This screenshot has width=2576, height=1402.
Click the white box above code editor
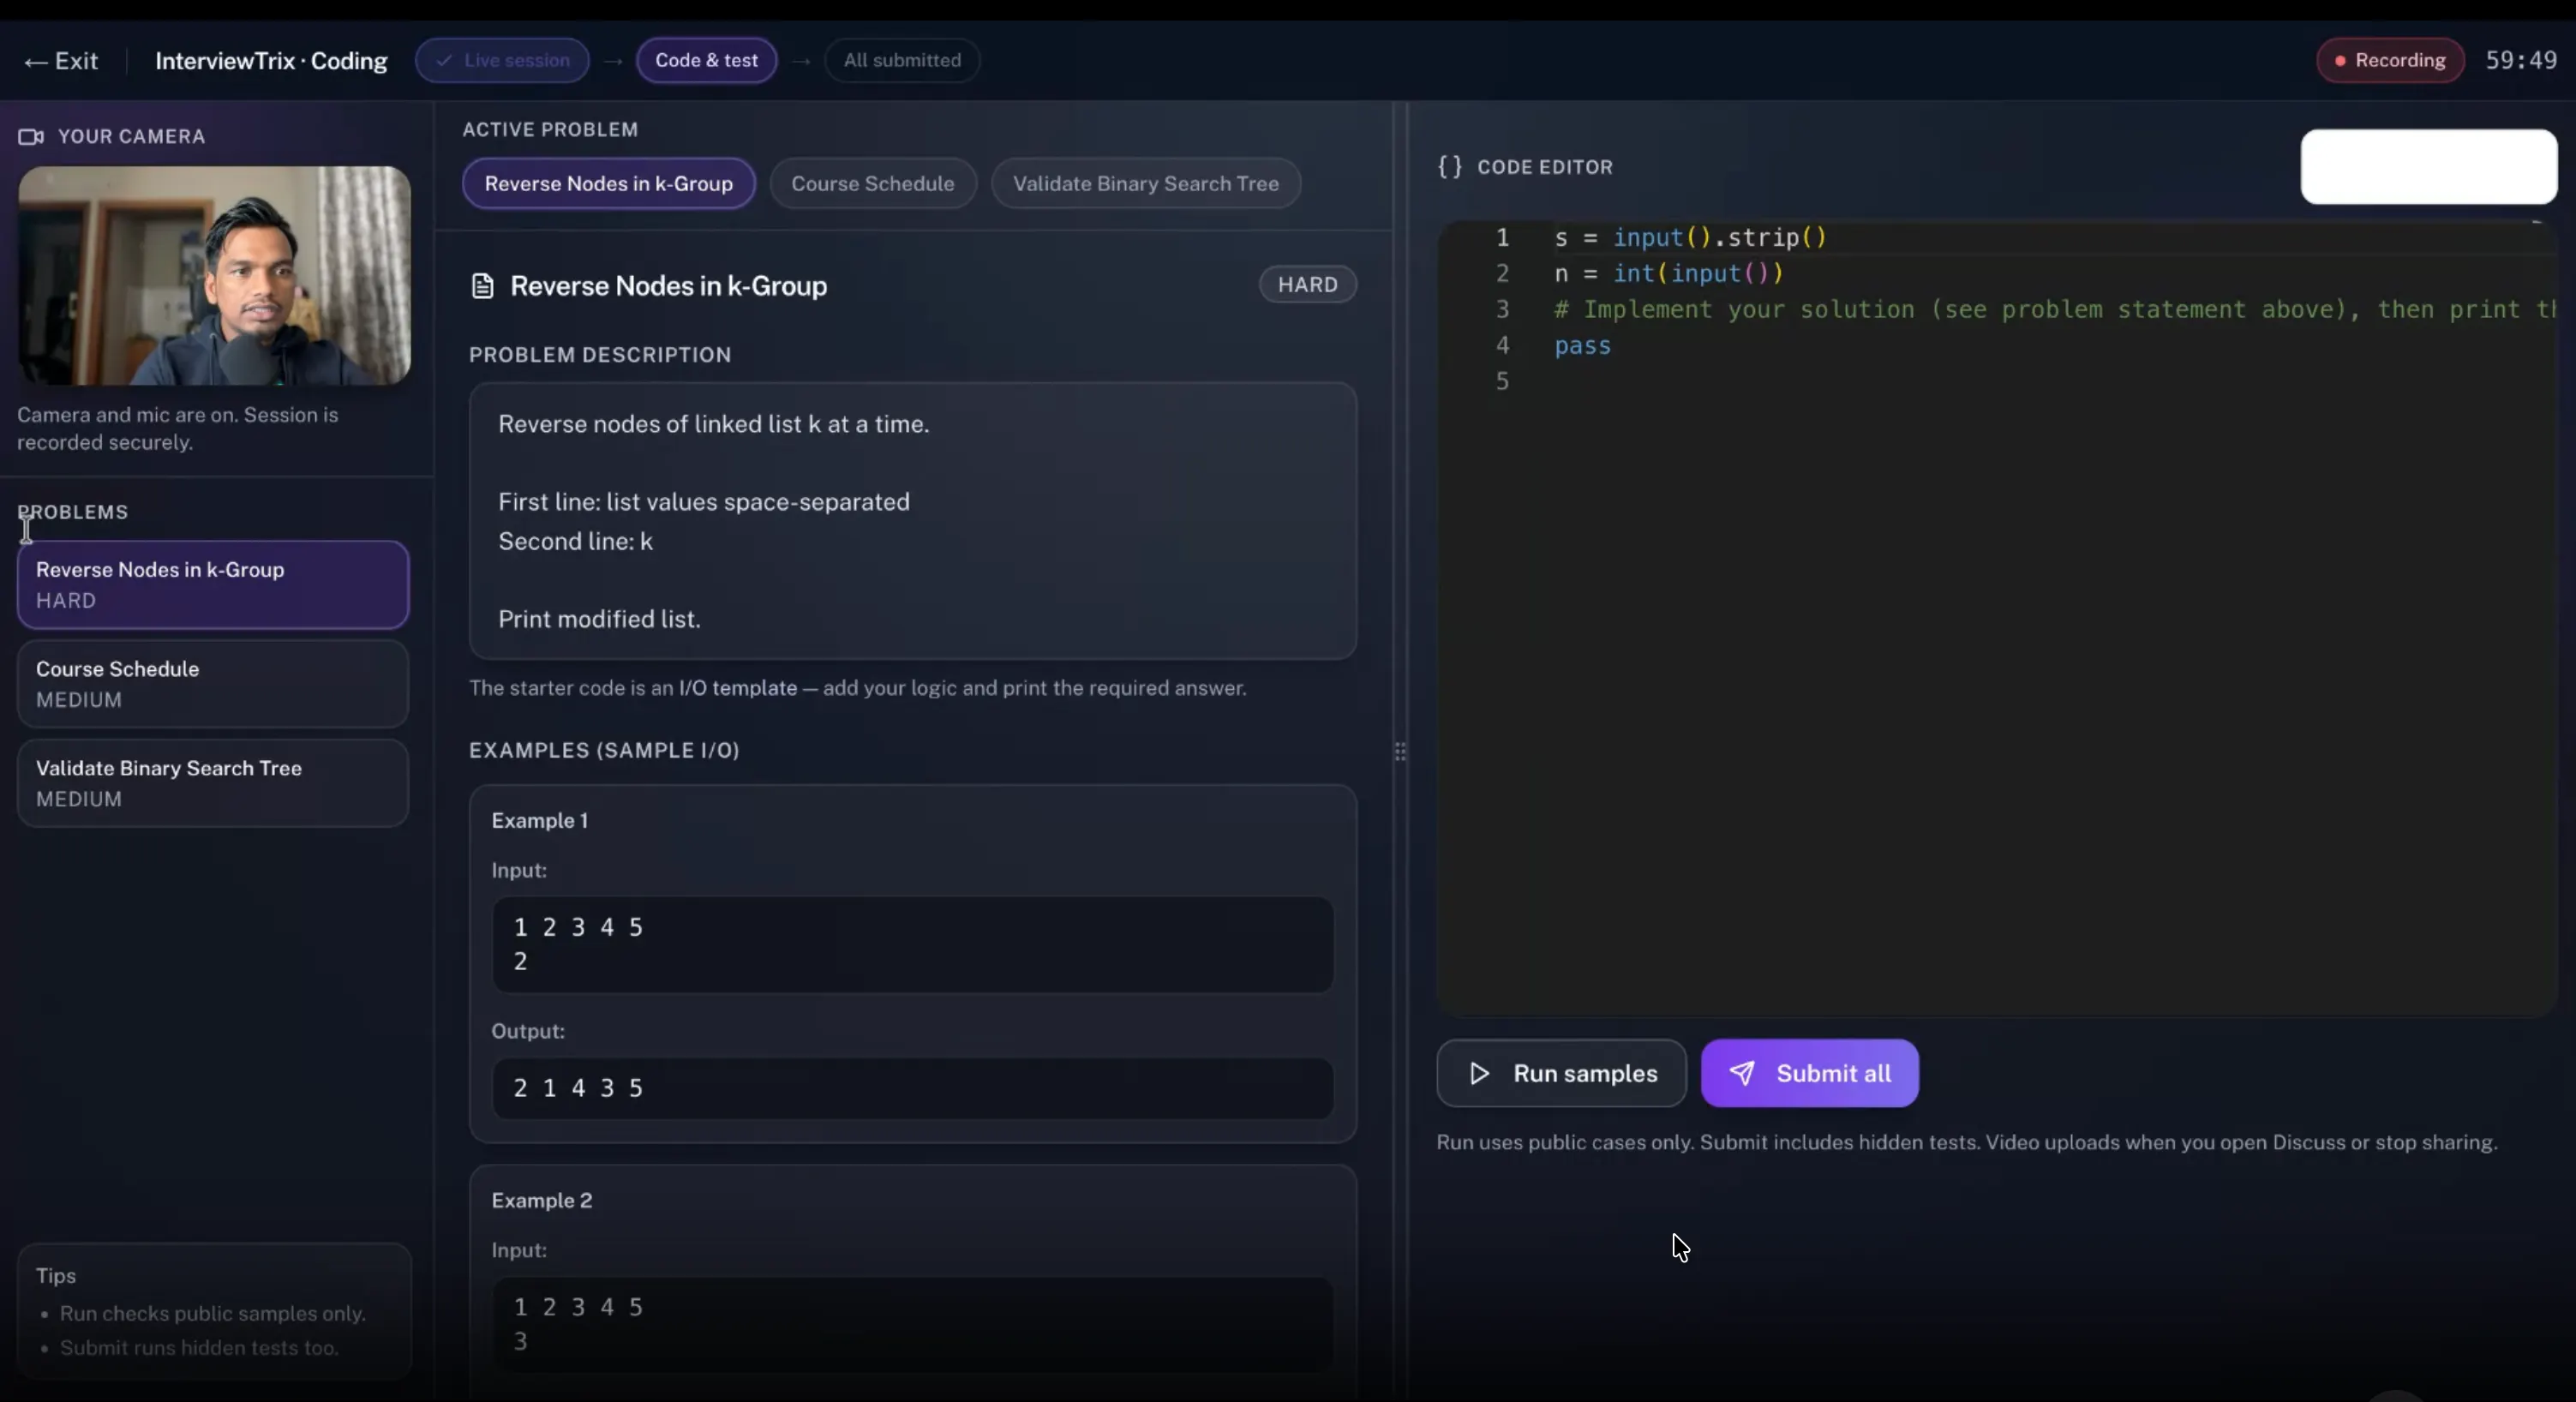[x=2428, y=167]
